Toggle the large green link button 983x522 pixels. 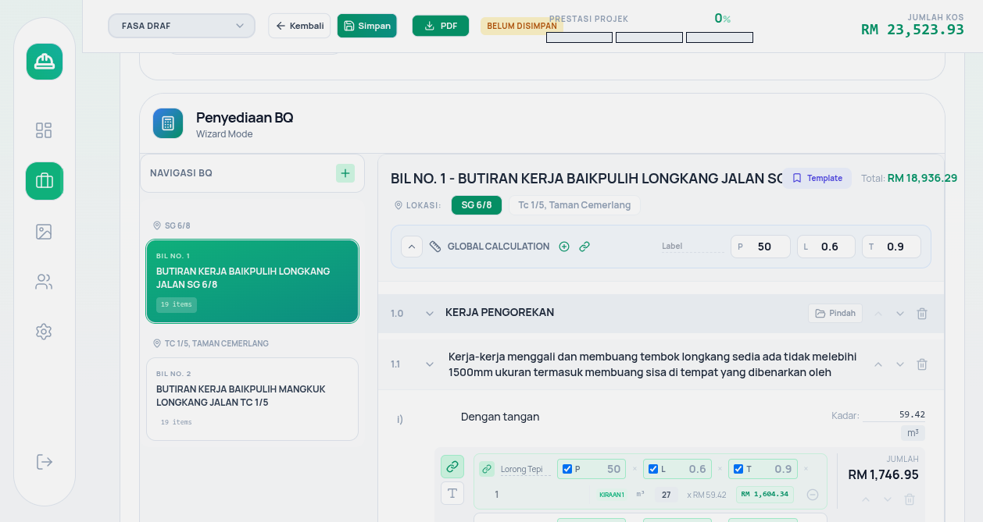(x=452, y=467)
